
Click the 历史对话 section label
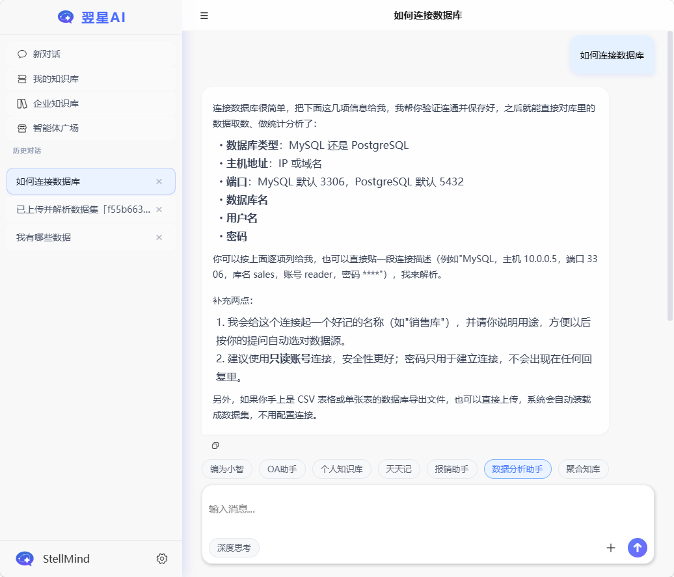[27, 150]
